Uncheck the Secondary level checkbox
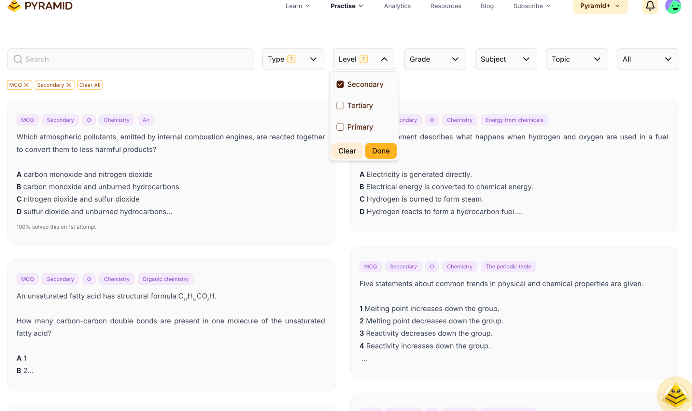Viewport: 692px width, 411px height. (340, 84)
